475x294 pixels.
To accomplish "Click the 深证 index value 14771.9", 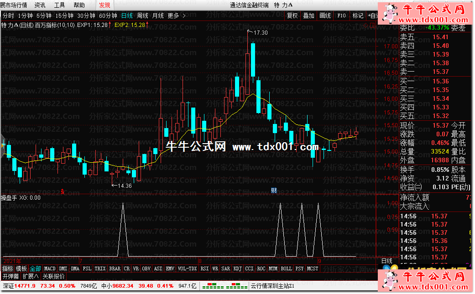I will tap(25, 286).
